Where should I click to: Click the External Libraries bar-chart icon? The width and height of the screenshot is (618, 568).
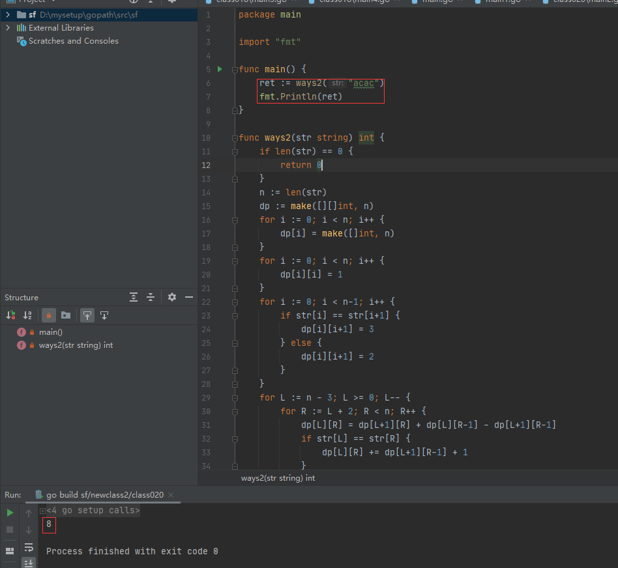[22, 28]
